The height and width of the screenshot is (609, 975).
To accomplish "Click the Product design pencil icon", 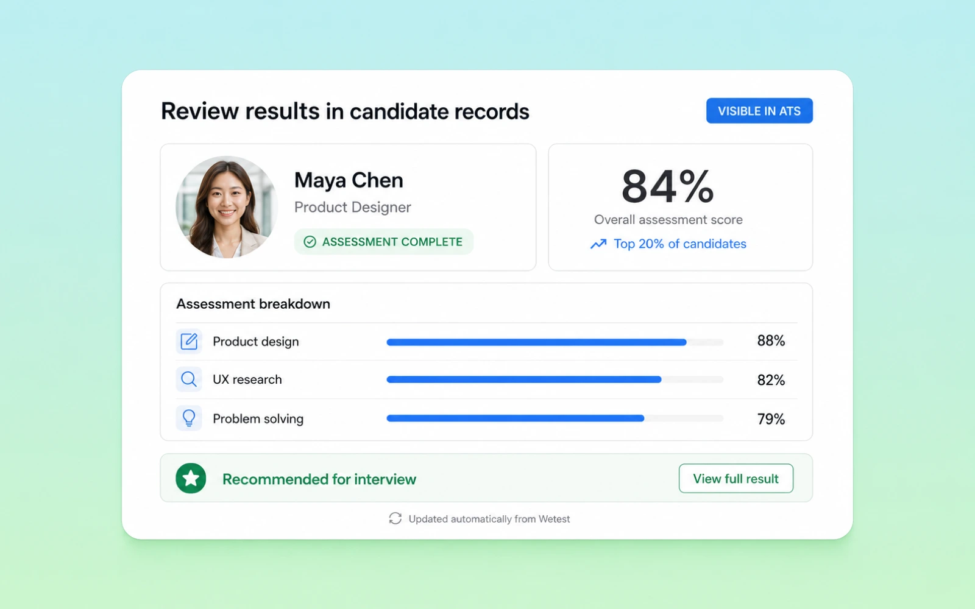I will (x=189, y=341).
